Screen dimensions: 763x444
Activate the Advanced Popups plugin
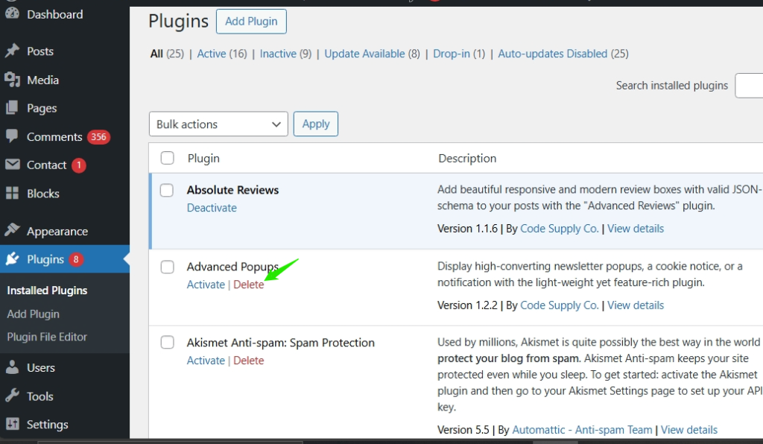pyautogui.click(x=206, y=285)
